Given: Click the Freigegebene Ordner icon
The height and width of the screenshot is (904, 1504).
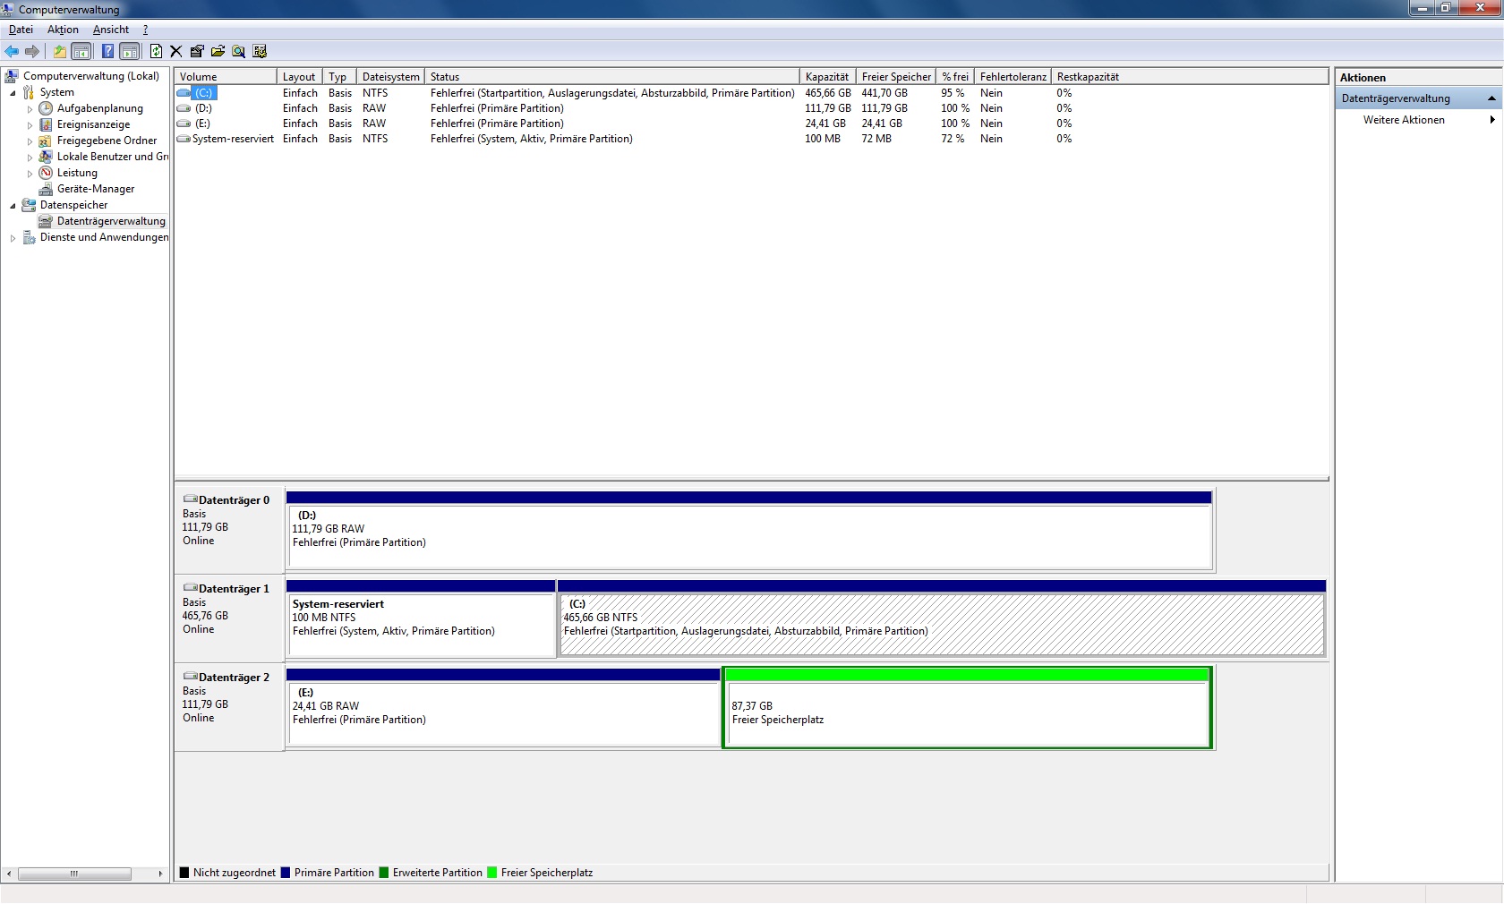Looking at the screenshot, I should click(46, 141).
